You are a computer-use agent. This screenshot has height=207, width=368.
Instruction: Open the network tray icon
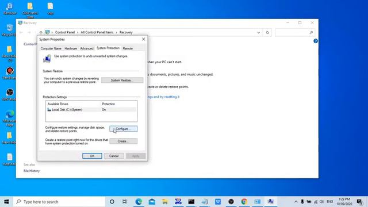(x=316, y=202)
